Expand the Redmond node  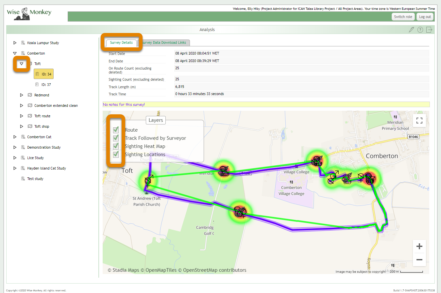pyautogui.click(x=22, y=95)
